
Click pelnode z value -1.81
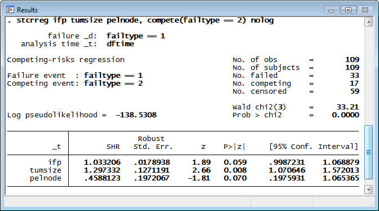coord(199,178)
